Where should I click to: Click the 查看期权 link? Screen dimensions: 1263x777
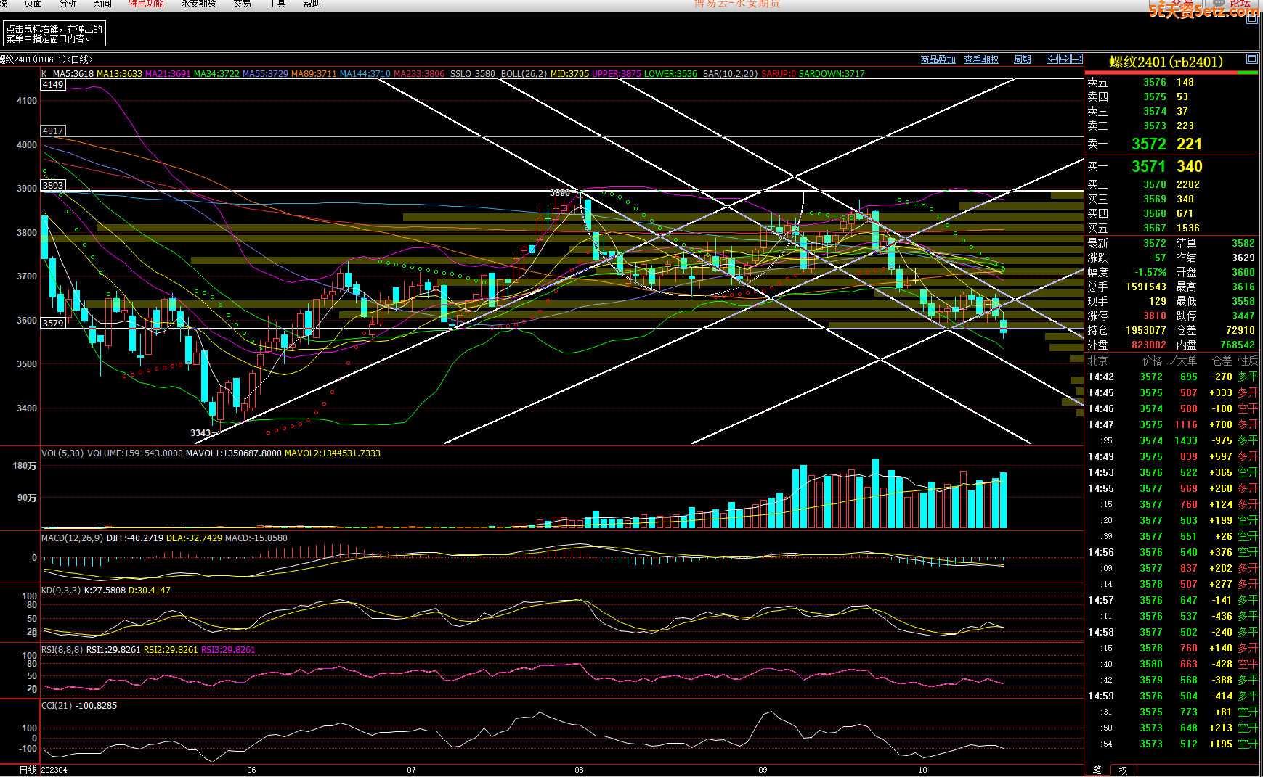981,59
